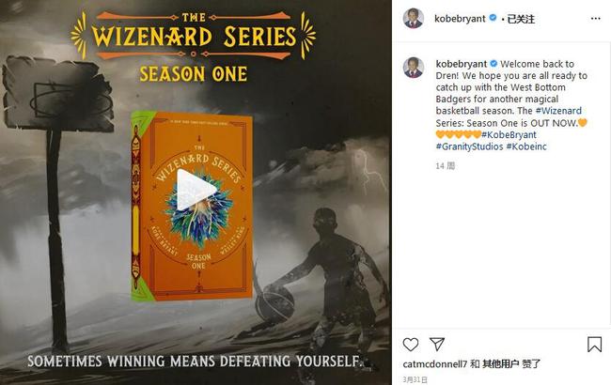Image resolution: width=611 pixels, height=385 pixels.
Task: Open the #Wizenard hashtag
Action: click(x=558, y=111)
